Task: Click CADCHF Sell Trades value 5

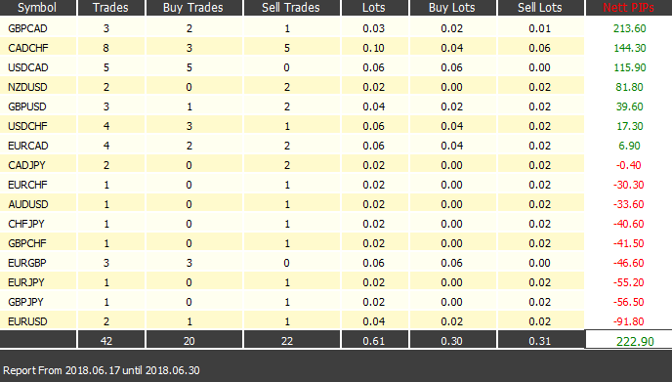Action: (287, 48)
